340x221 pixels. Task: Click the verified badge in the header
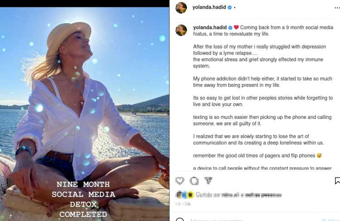[229, 7]
